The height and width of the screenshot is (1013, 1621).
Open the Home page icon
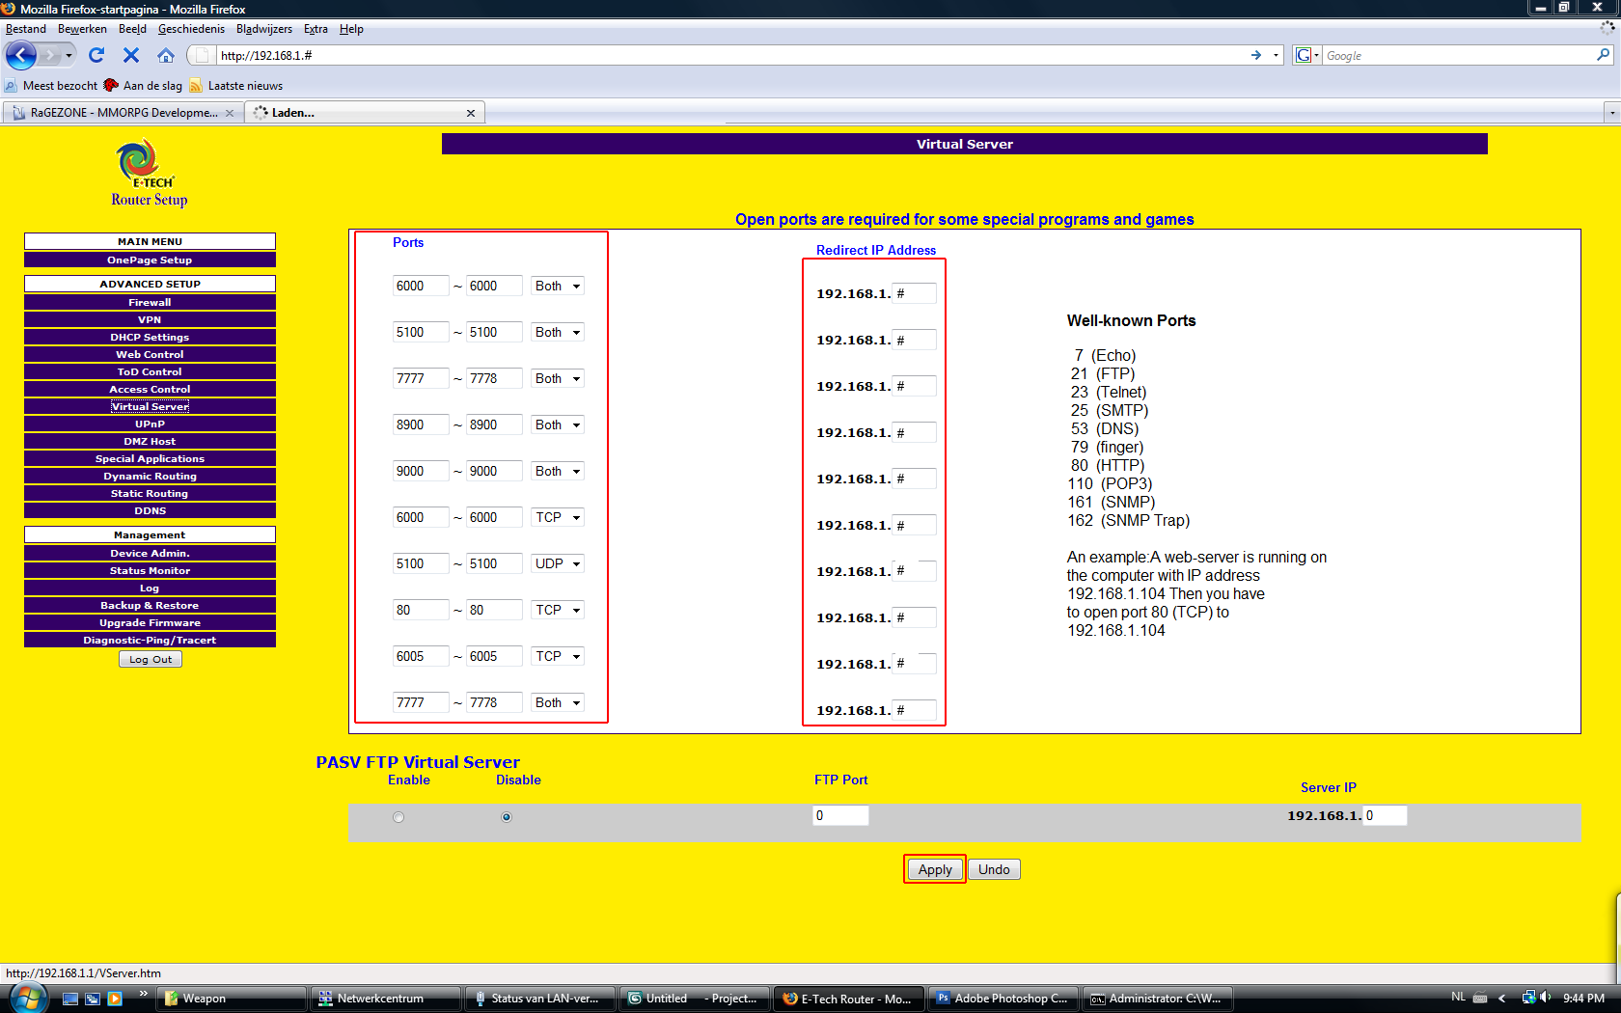click(166, 55)
